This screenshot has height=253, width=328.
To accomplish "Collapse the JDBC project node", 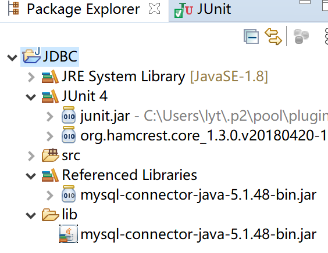I will click(x=12, y=57).
